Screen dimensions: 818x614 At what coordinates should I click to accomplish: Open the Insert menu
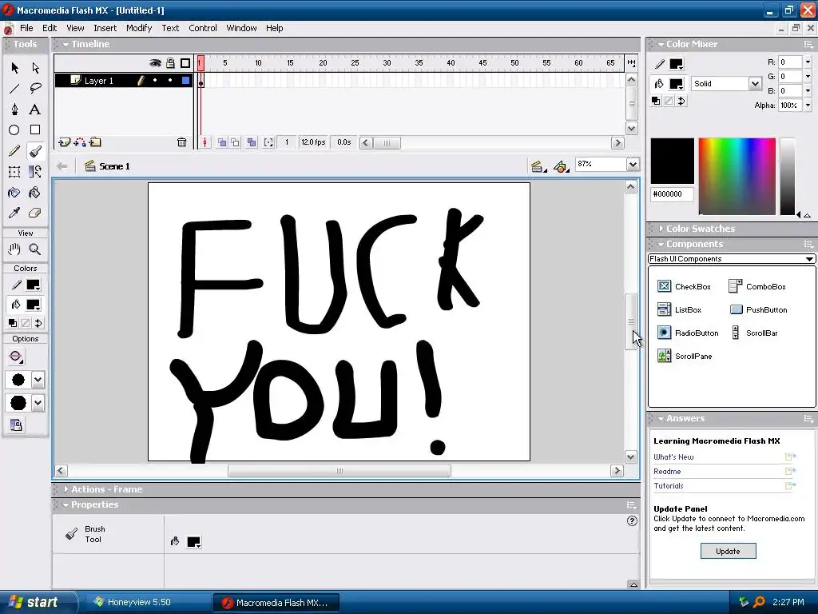[105, 28]
